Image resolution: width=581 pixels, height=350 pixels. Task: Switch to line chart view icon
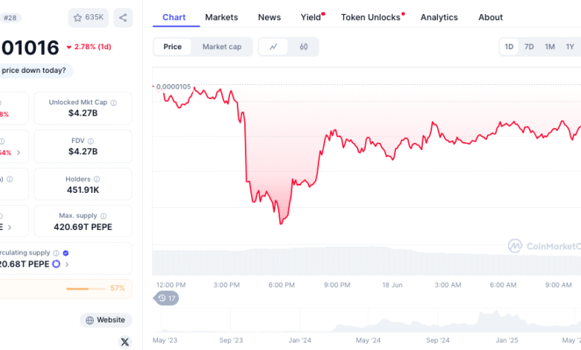pyautogui.click(x=273, y=47)
